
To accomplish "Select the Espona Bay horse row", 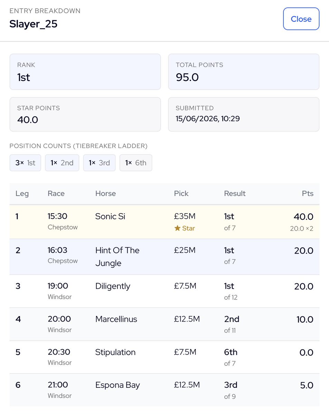I will tap(164, 390).
